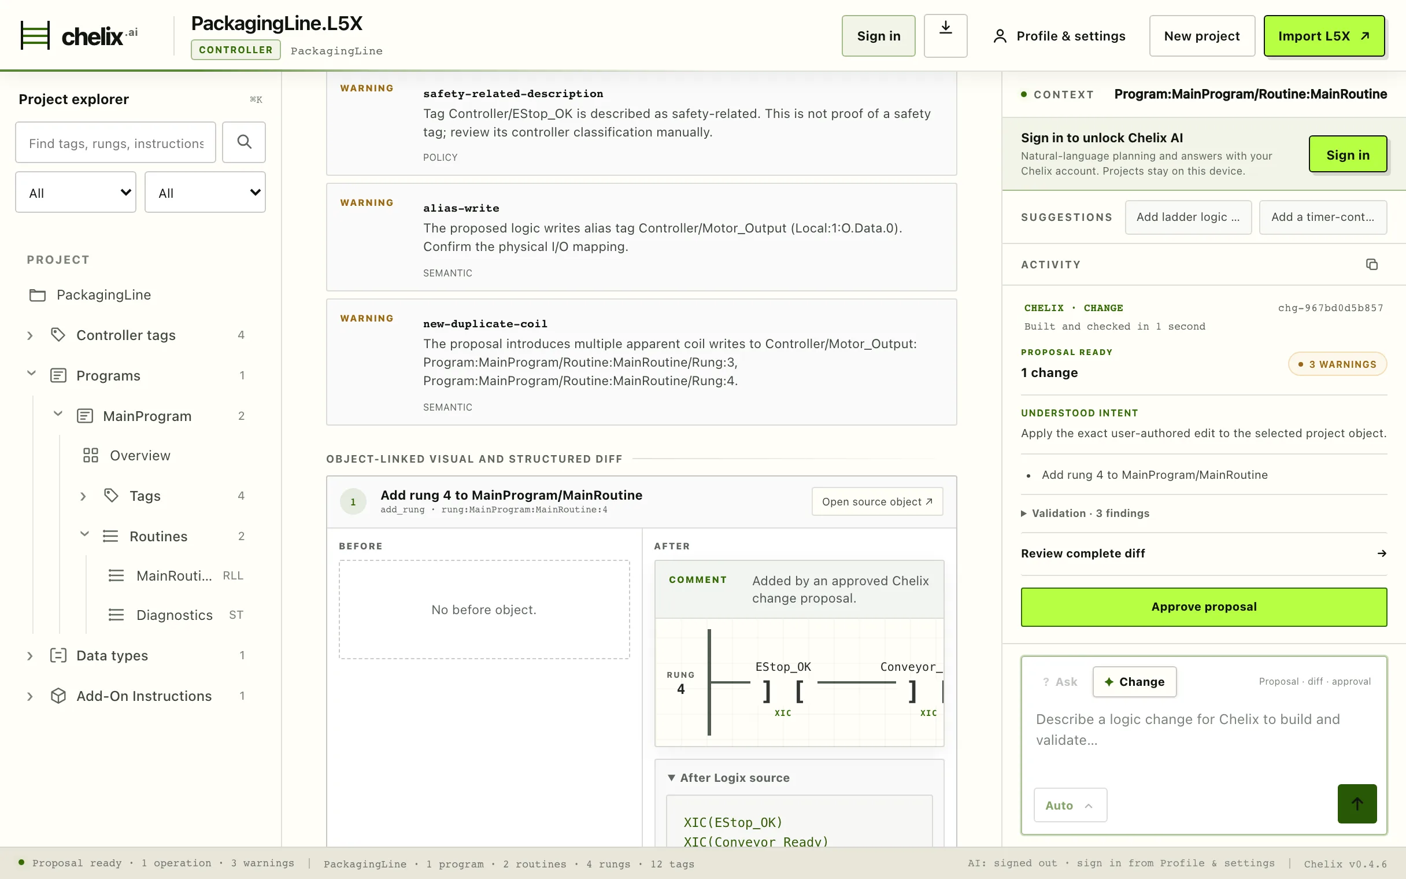Click Sign in within Chelix AI banner
1406x879 pixels.
coord(1348,154)
